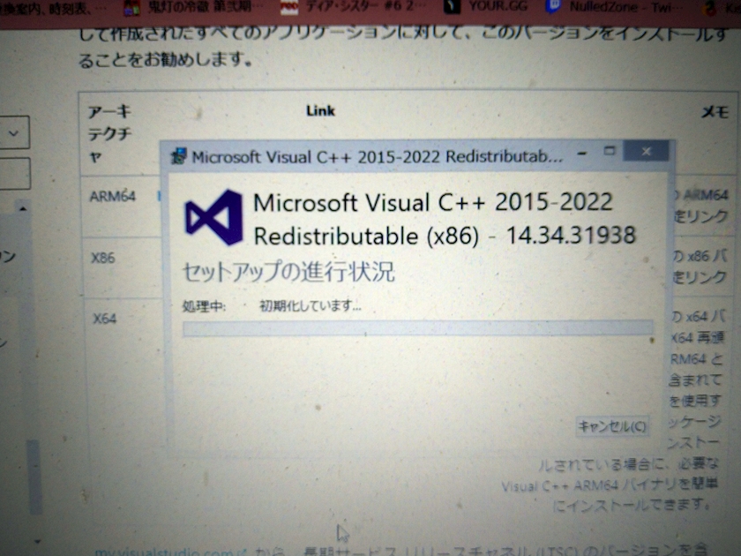Select the X64 architecture row
Screen dimensions: 741x556
pyautogui.click(x=104, y=318)
